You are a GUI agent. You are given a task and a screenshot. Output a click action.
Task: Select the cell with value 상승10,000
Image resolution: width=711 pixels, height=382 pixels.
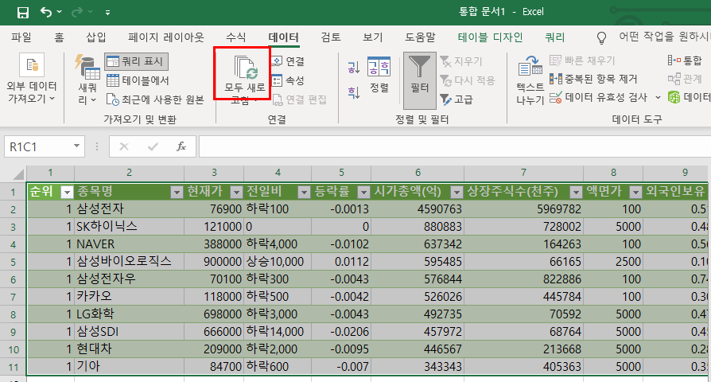[x=278, y=262]
